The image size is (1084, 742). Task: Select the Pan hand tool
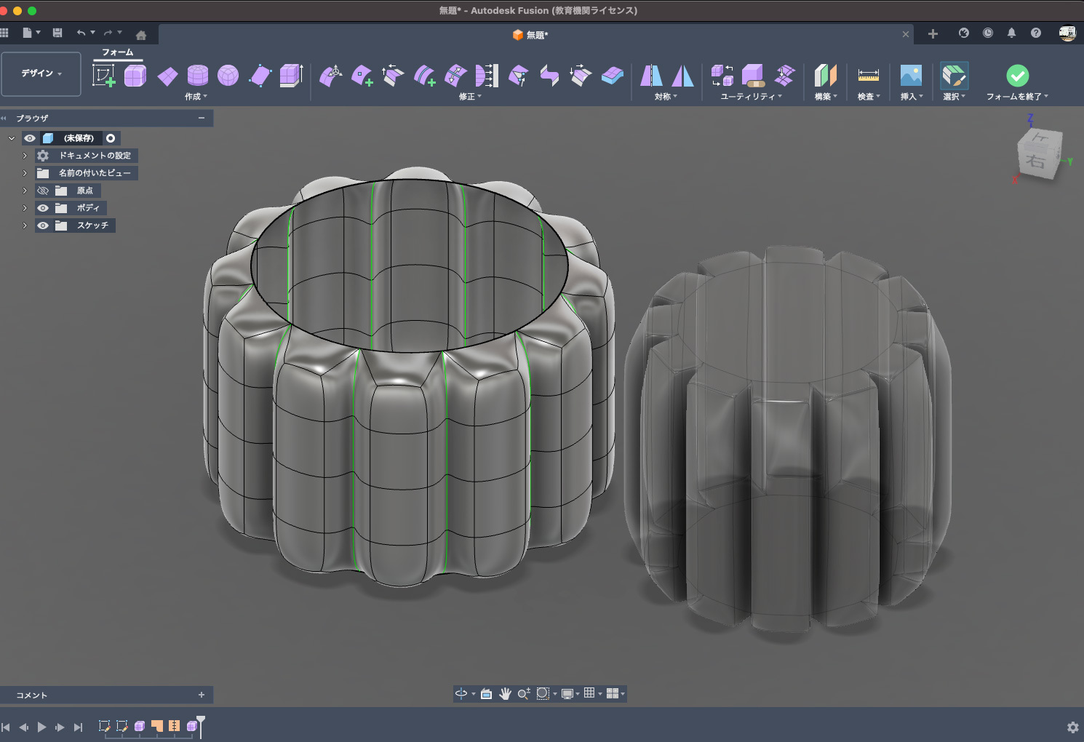[505, 694]
